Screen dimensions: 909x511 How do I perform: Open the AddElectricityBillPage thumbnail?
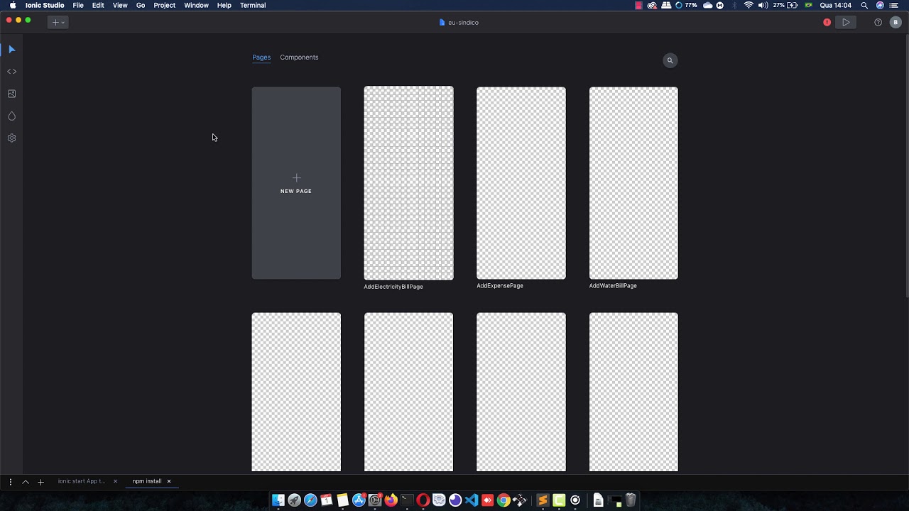408,183
